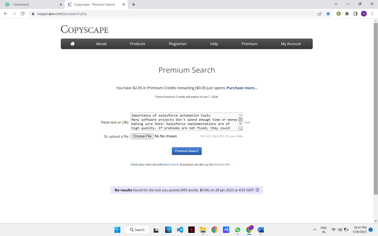Open the Premium API link
378x236 pixels.
coord(222,164)
